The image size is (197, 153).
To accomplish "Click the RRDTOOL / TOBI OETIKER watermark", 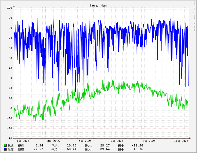I will tap(194, 16).
